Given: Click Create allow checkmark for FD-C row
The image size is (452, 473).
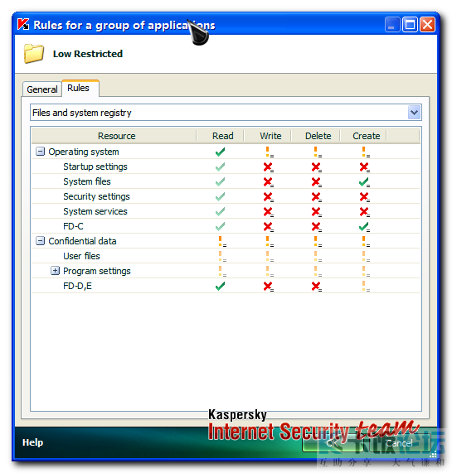Looking at the screenshot, I should pyautogui.click(x=364, y=226).
